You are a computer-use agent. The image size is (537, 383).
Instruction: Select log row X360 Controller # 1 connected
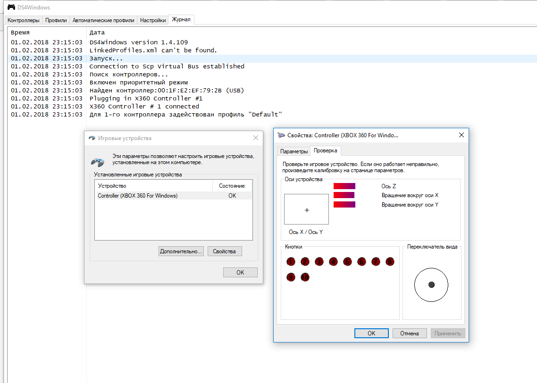[x=272, y=107]
